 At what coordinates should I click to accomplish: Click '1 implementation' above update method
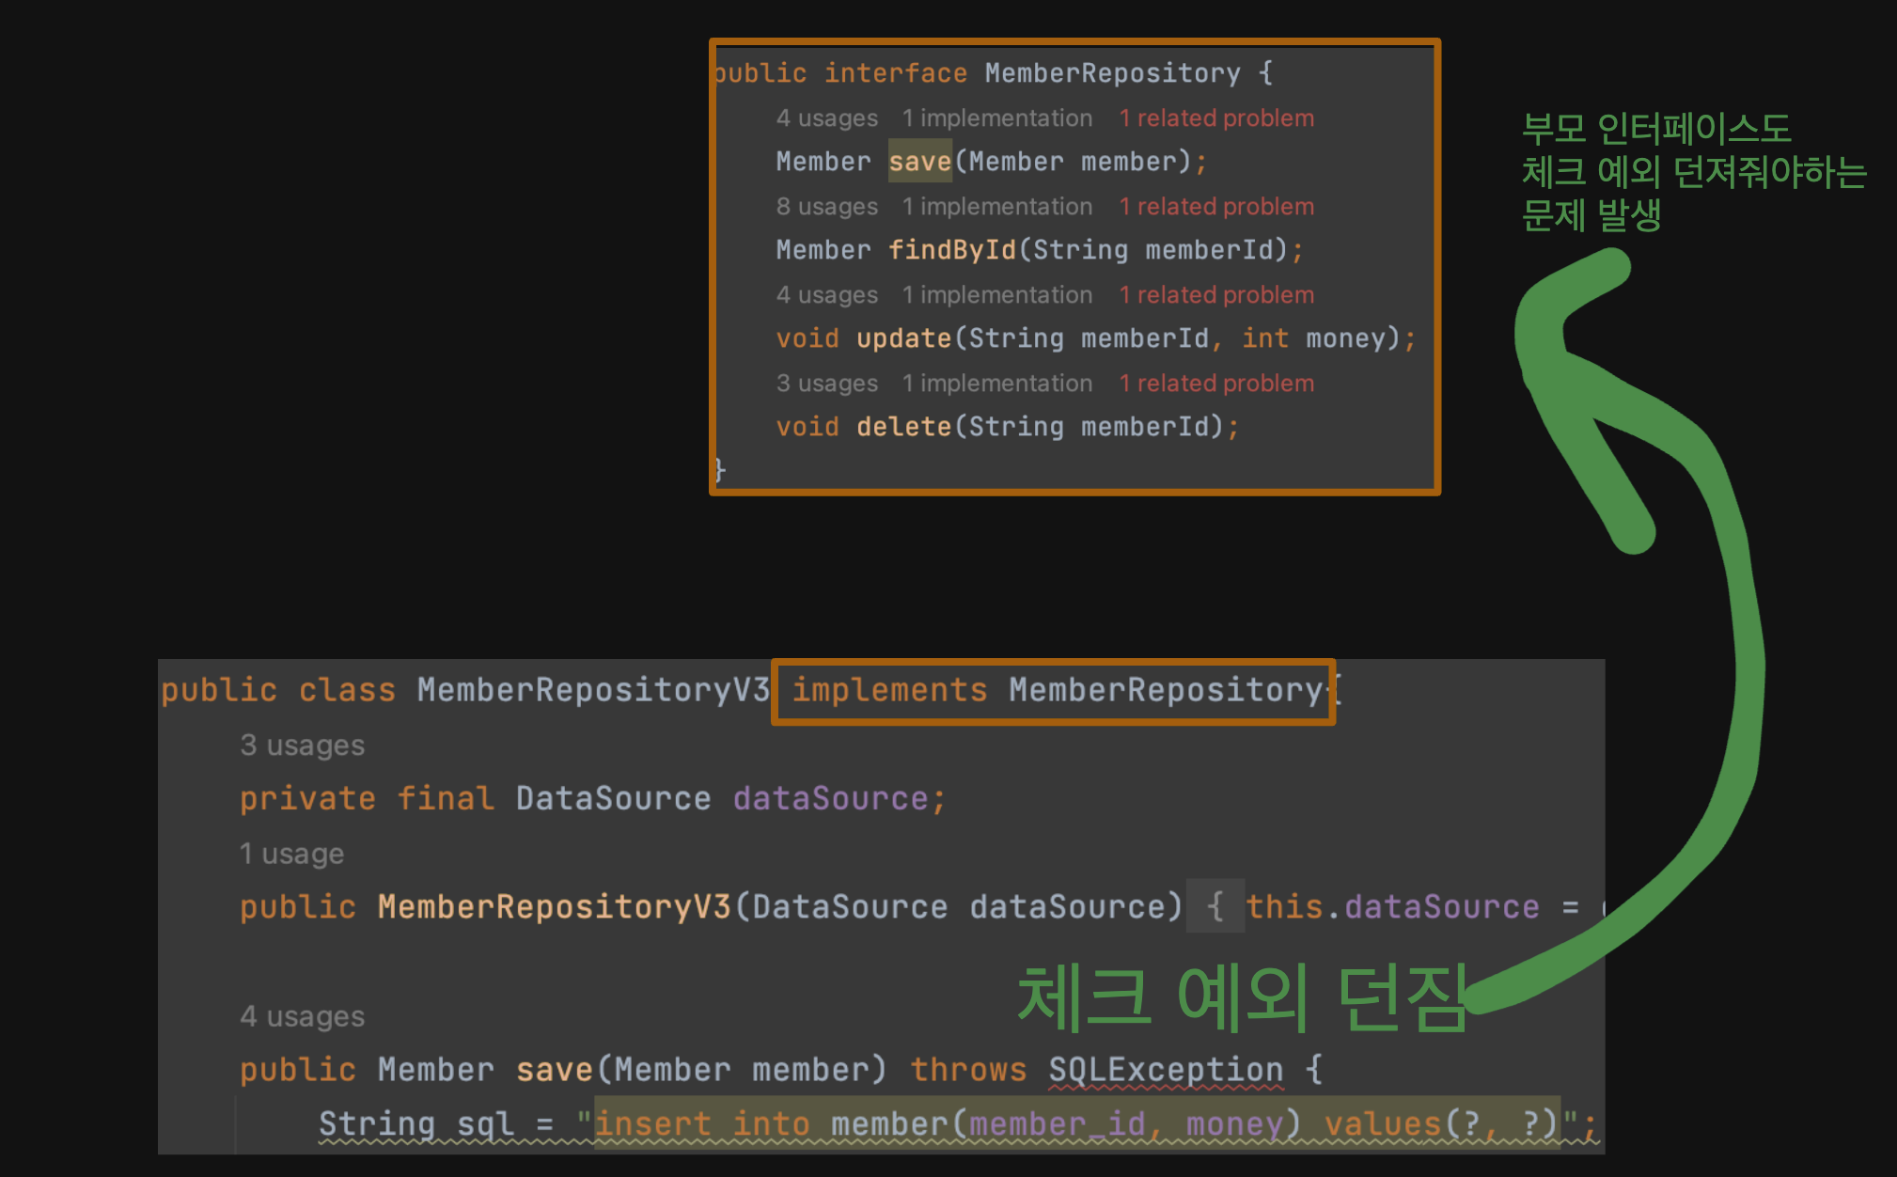997,295
